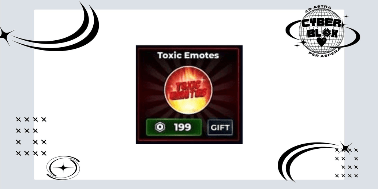Click the Robux currency icon beside 199
Viewport: 378px width, 189px height.
tap(160, 127)
